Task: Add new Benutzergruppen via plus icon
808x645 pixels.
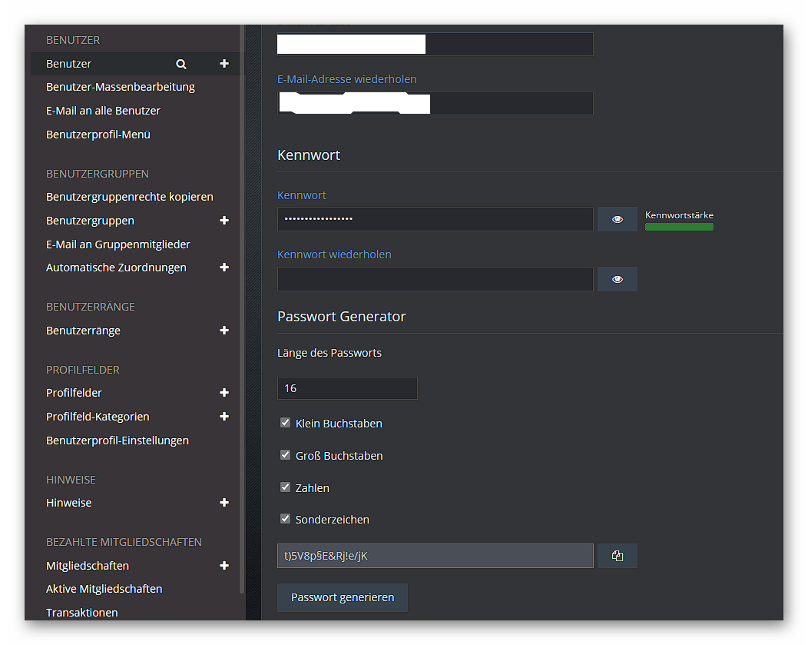Action: point(224,221)
